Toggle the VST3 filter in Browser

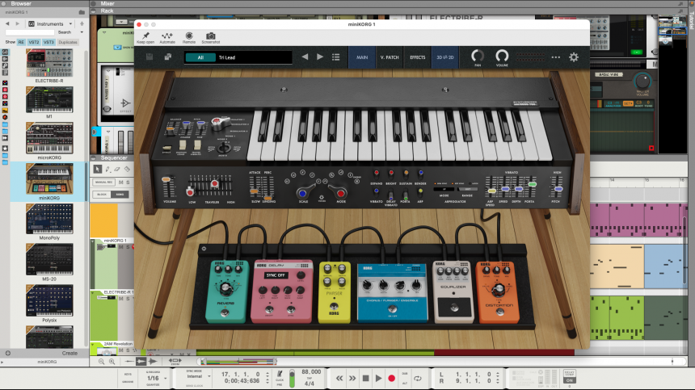pos(48,42)
